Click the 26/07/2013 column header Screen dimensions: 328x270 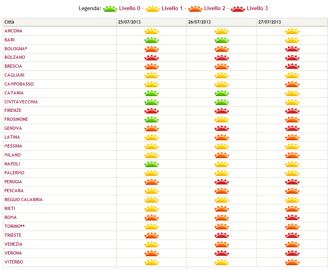click(x=222, y=22)
